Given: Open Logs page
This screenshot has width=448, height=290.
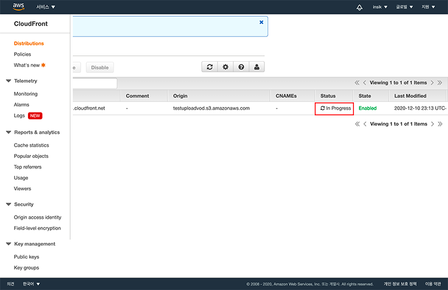Looking at the screenshot, I should (x=19, y=115).
